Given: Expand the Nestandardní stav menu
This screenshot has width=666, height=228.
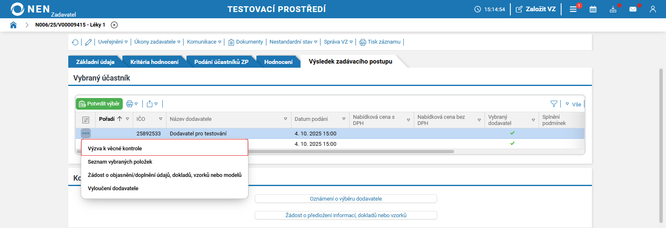Looking at the screenshot, I should click(x=293, y=42).
